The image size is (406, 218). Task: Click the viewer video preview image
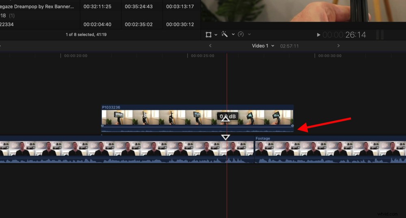[303, 11]
